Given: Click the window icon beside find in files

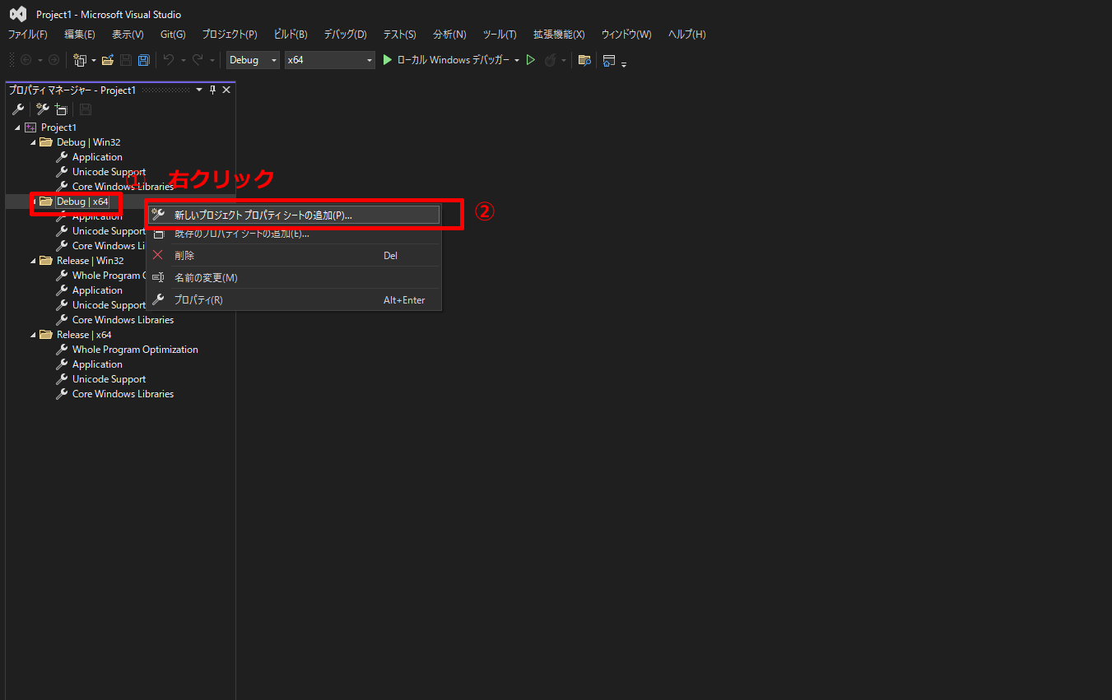Looking at the screenshot, I should click(609, 60).
